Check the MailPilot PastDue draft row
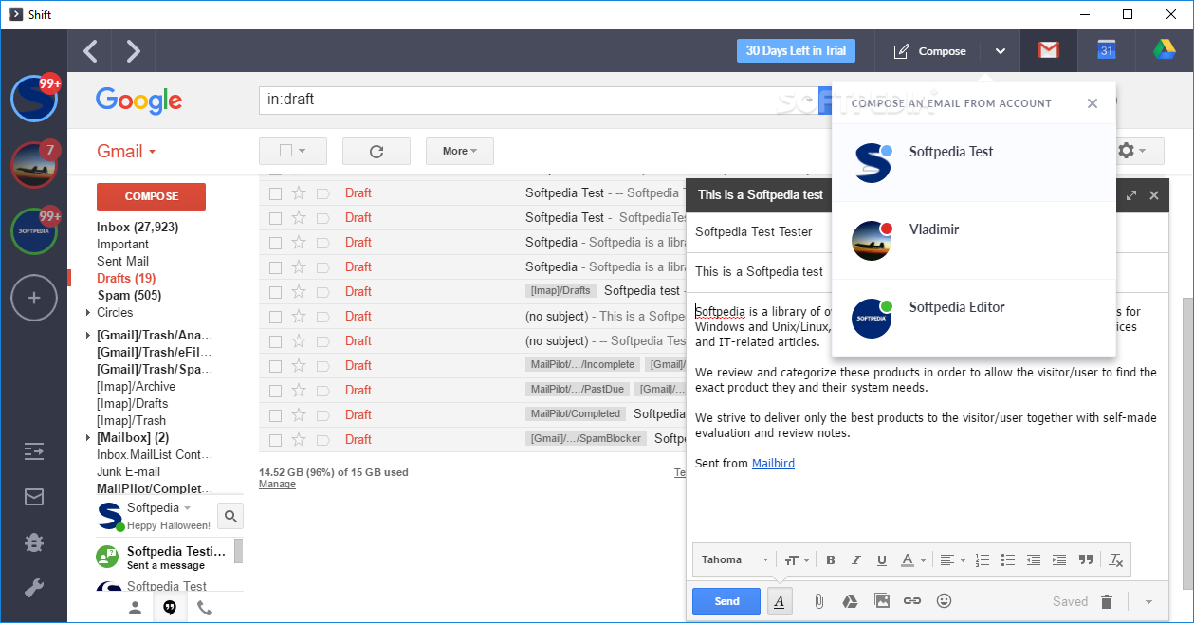Screen dimensions: 1194x623 point(275,390)
